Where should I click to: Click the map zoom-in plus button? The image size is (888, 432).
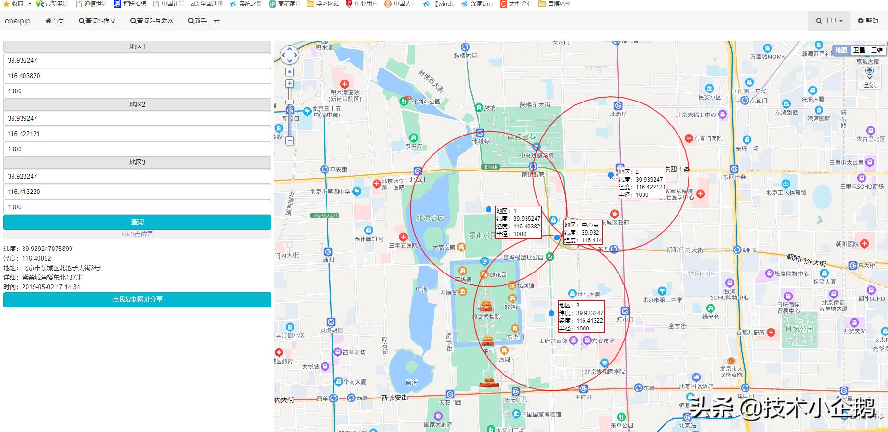point(290,83)
